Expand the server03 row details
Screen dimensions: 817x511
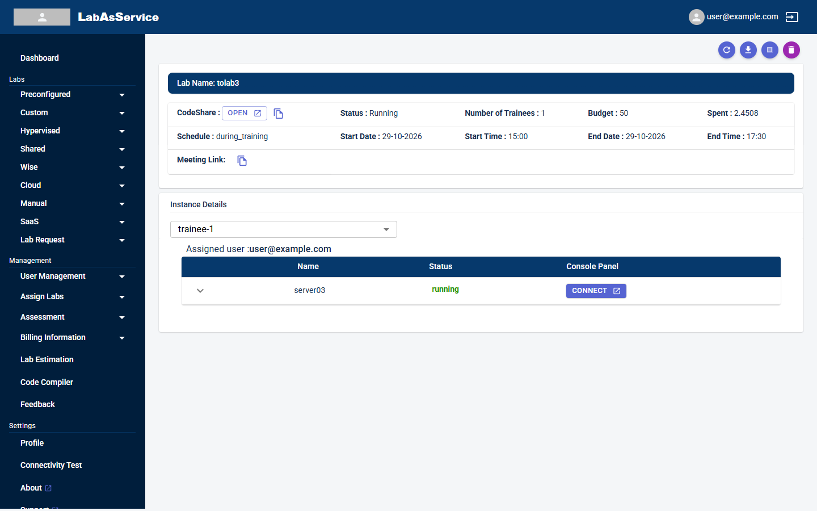[x=200, y=291]
